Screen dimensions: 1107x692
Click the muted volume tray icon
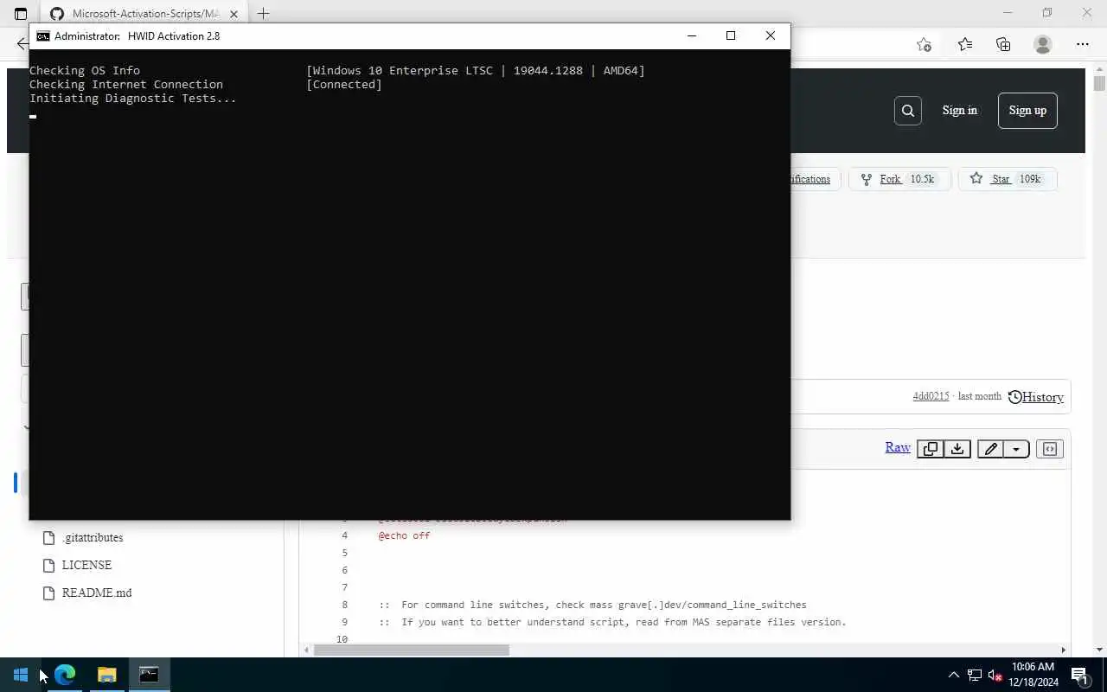[x=995, y=675]
